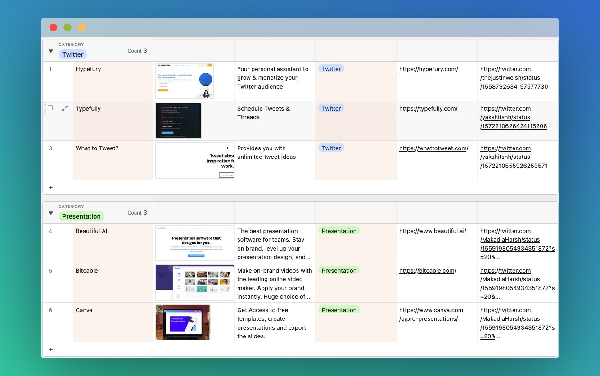600x376 pixels.
Task: Select 'Get Access to free templates' description
Action: pyautogui.click(x=275, y=323)
